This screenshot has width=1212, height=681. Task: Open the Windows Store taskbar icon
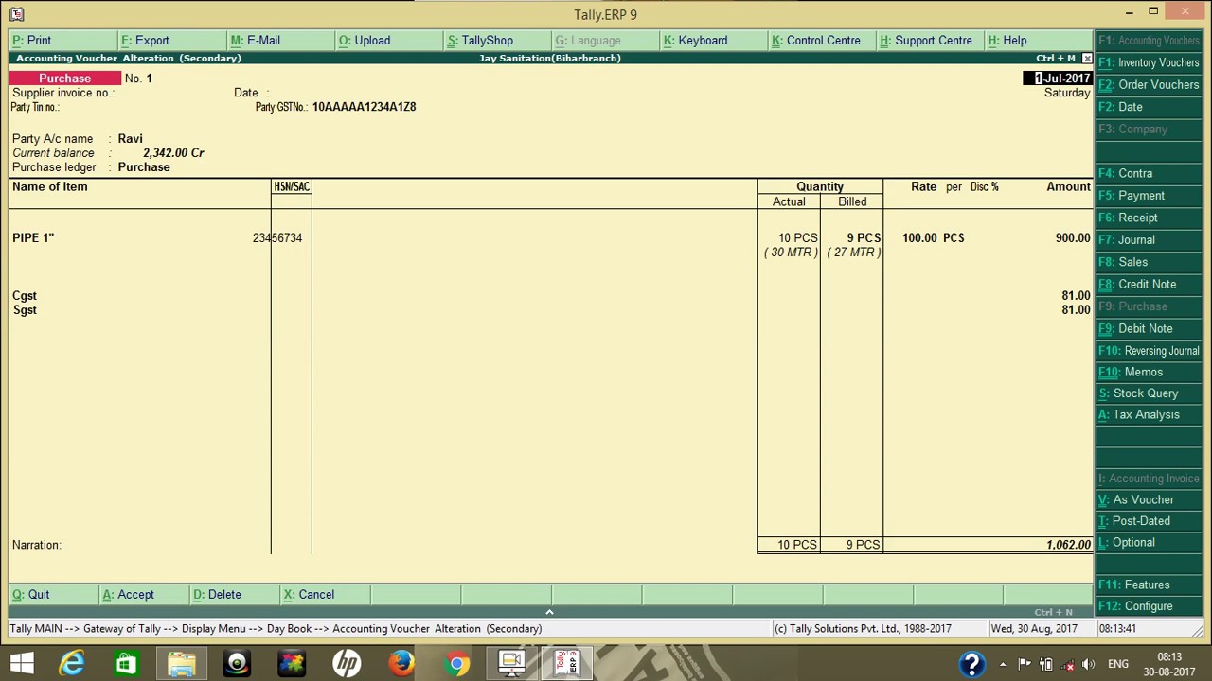click(126, 663)
